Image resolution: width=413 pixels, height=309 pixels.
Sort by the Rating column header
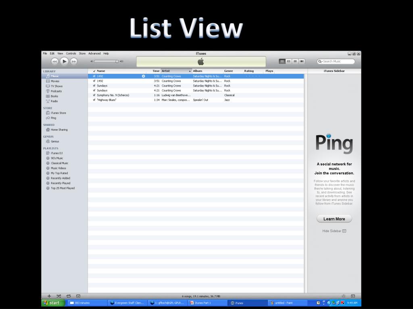(253, 71)
